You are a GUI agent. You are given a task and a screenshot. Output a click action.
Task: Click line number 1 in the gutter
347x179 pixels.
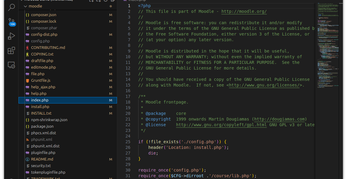129,6
